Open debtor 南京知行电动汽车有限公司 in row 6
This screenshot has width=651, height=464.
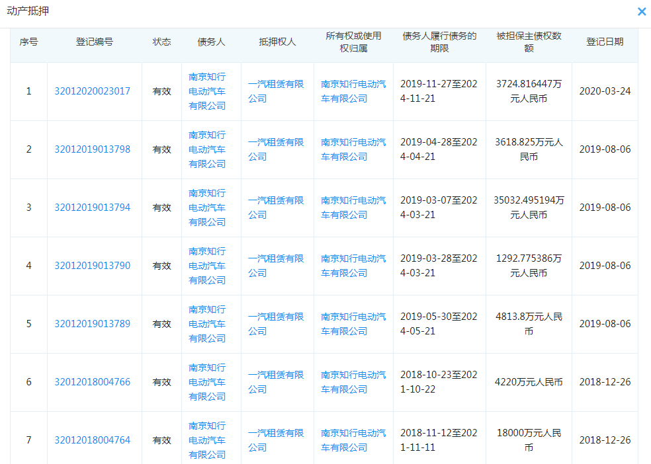coord(207,382)
